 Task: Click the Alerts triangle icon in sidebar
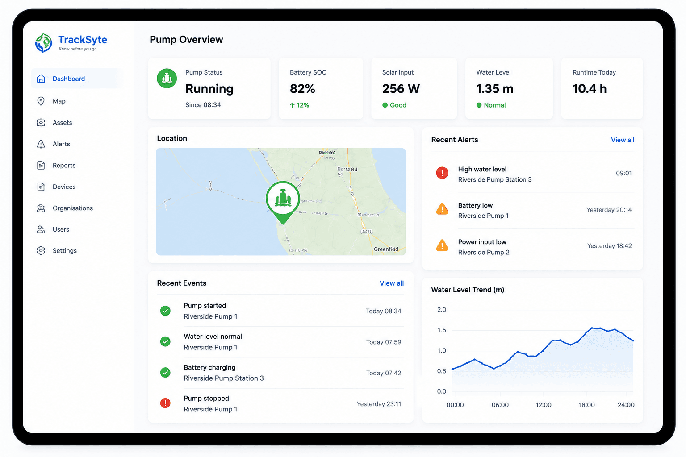pyautogui.click(x=41, y=144)
